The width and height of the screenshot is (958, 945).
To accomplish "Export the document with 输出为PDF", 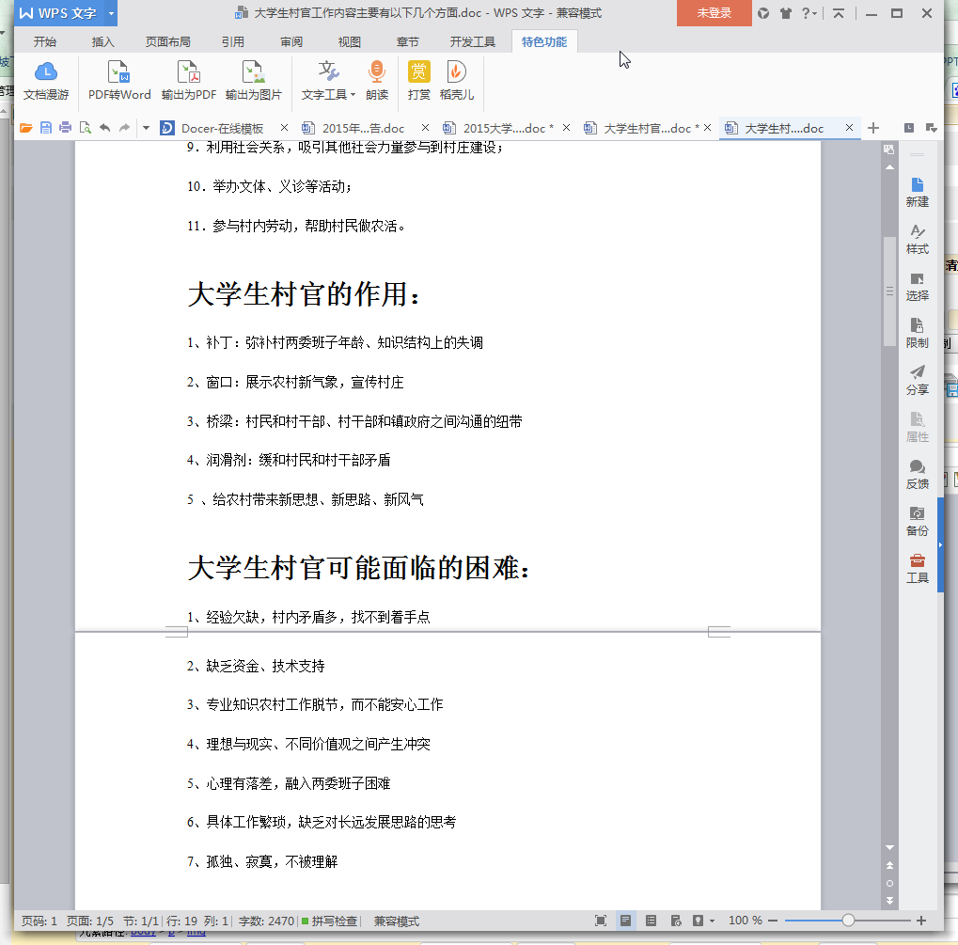I will pos(188,81).
